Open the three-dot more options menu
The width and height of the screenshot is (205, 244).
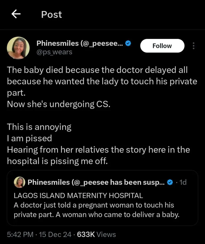[x=194, y=46]
